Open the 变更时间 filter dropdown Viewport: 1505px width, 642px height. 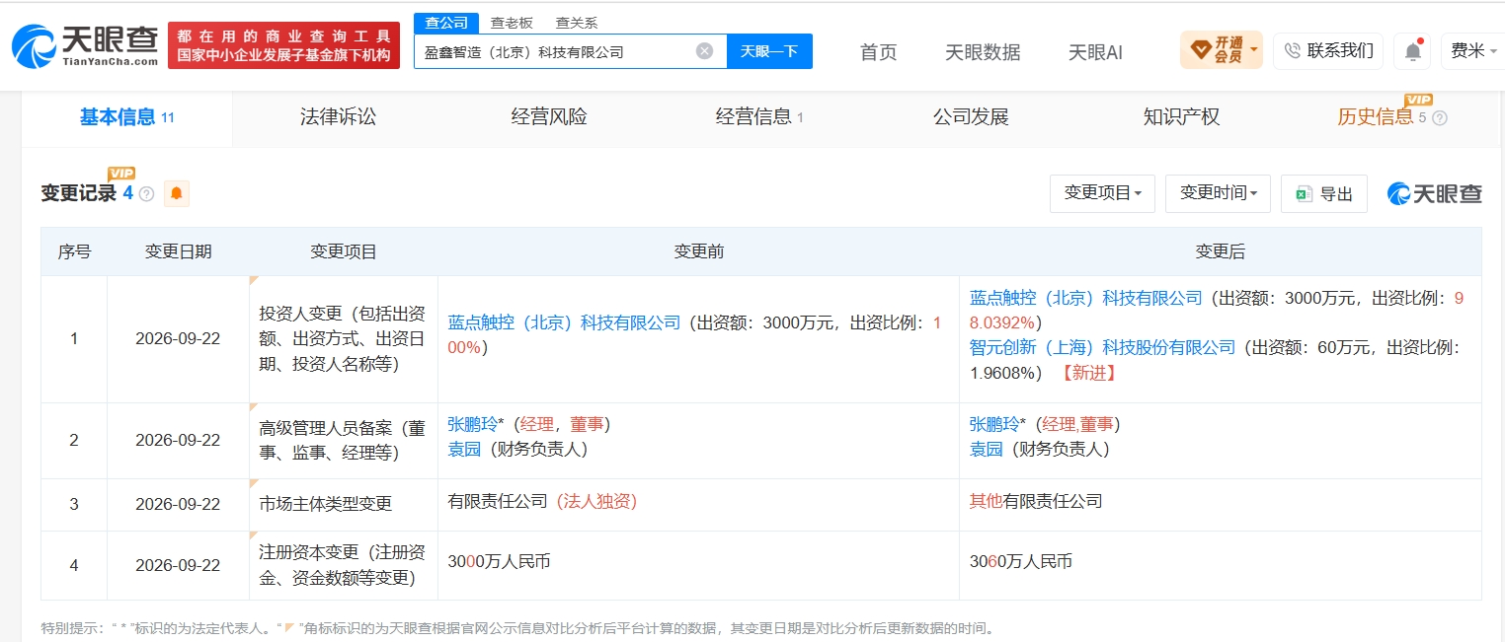click(x=1219, y=193)
